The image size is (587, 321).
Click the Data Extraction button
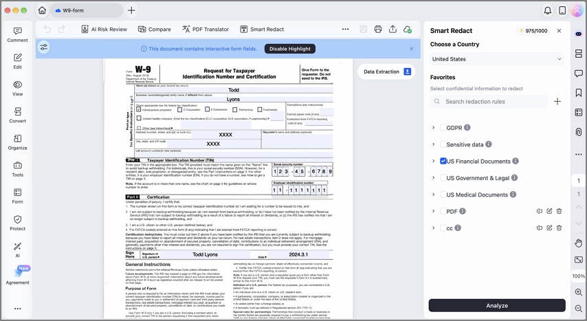click(387, 71)
